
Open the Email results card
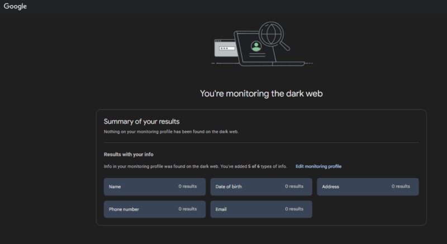[261, 209]
